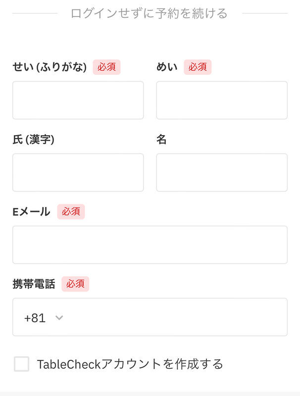
Task: Click the せい (ふりがな) input field
Action: (78, 100)
